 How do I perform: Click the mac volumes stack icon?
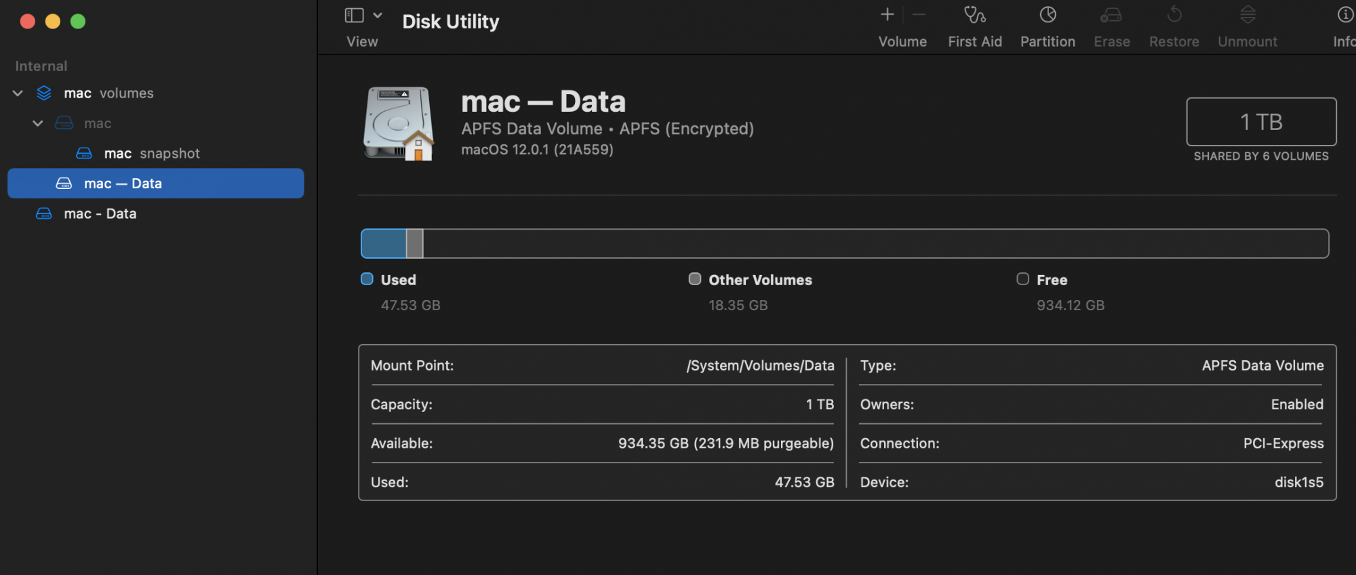[x=44, y=93]
